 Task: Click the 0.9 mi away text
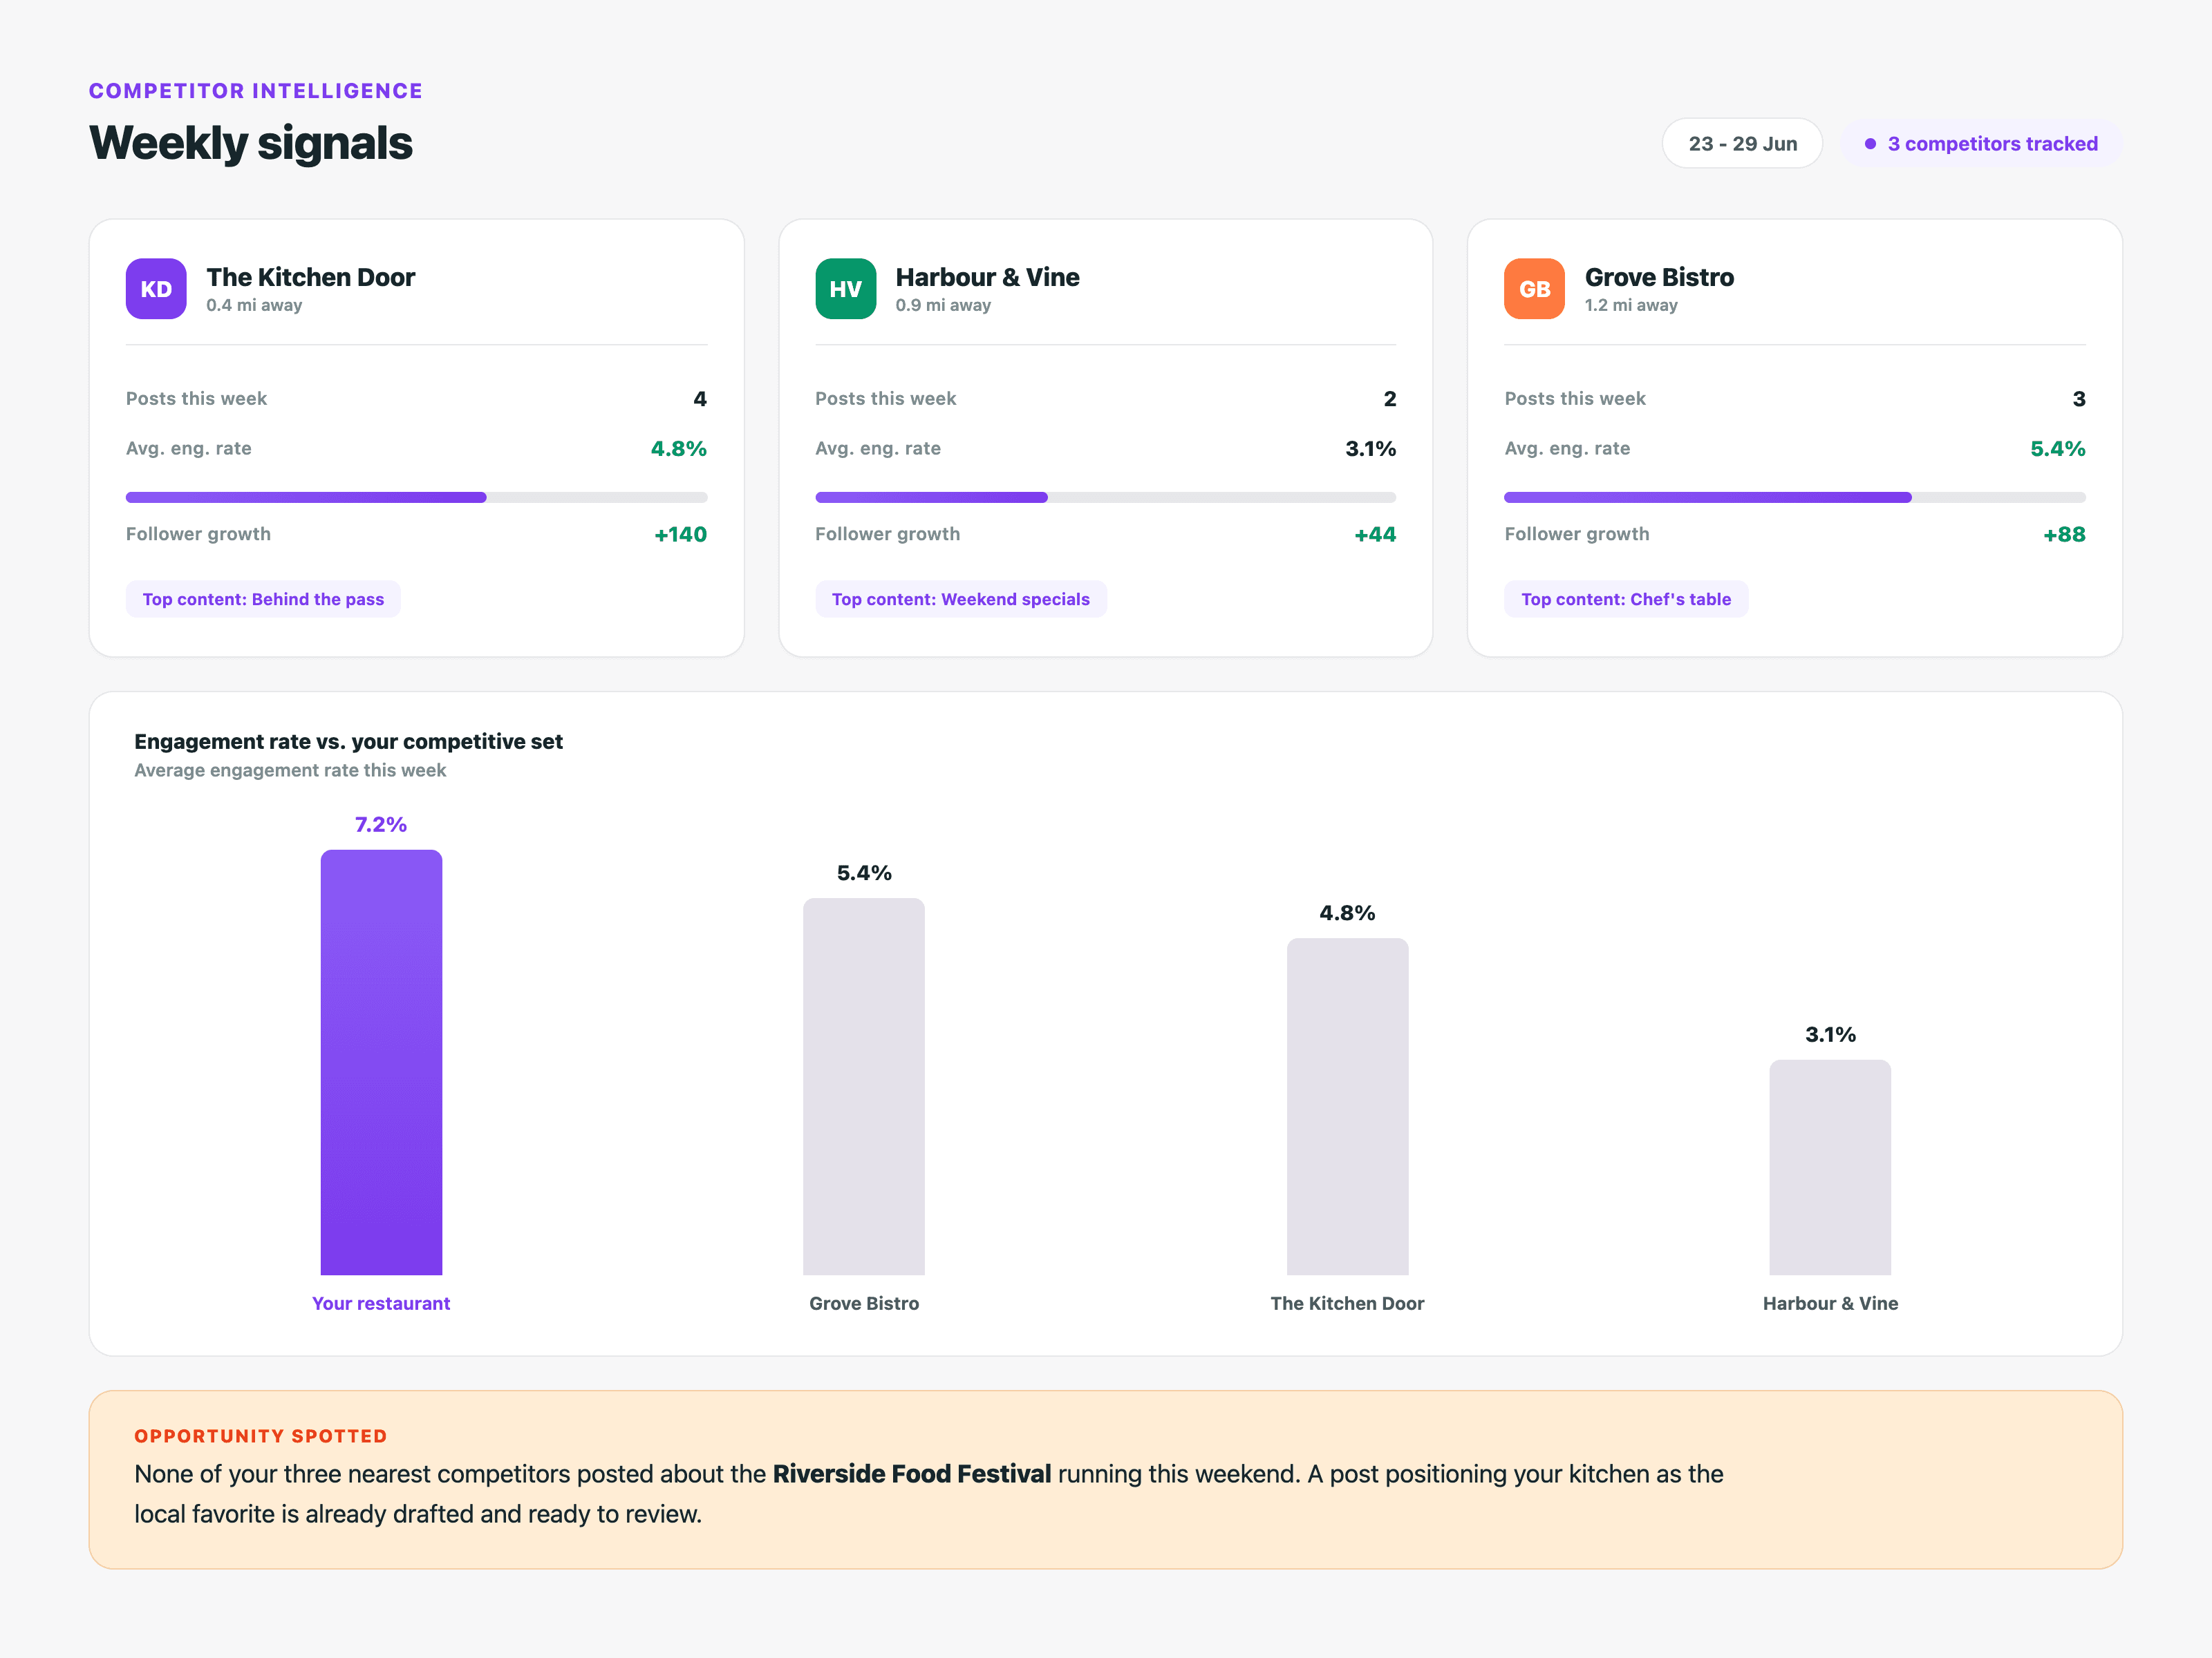coord(943,306)
